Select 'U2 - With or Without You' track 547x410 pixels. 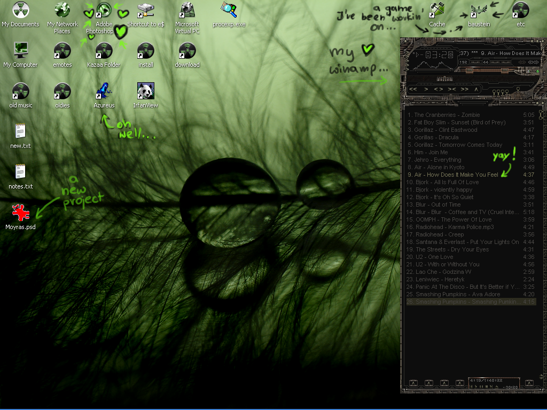pos(471,264)
